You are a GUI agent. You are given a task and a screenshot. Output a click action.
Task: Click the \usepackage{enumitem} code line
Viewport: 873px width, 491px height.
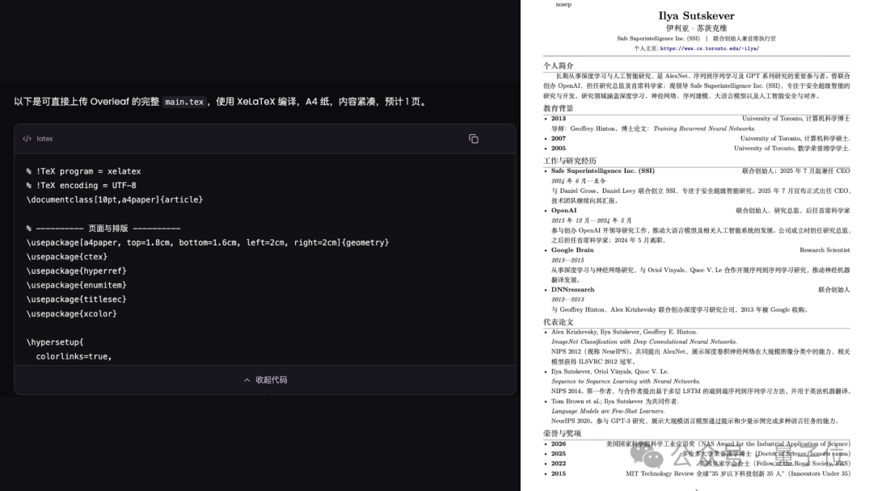pos(76,285)
